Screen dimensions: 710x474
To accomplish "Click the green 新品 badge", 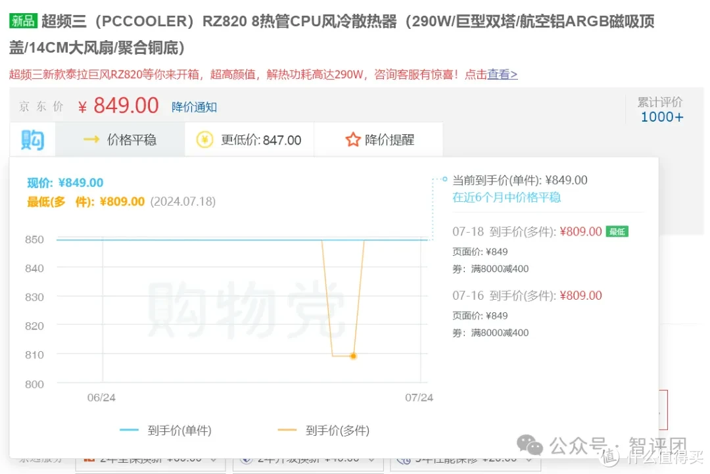I will click(23, 20).
